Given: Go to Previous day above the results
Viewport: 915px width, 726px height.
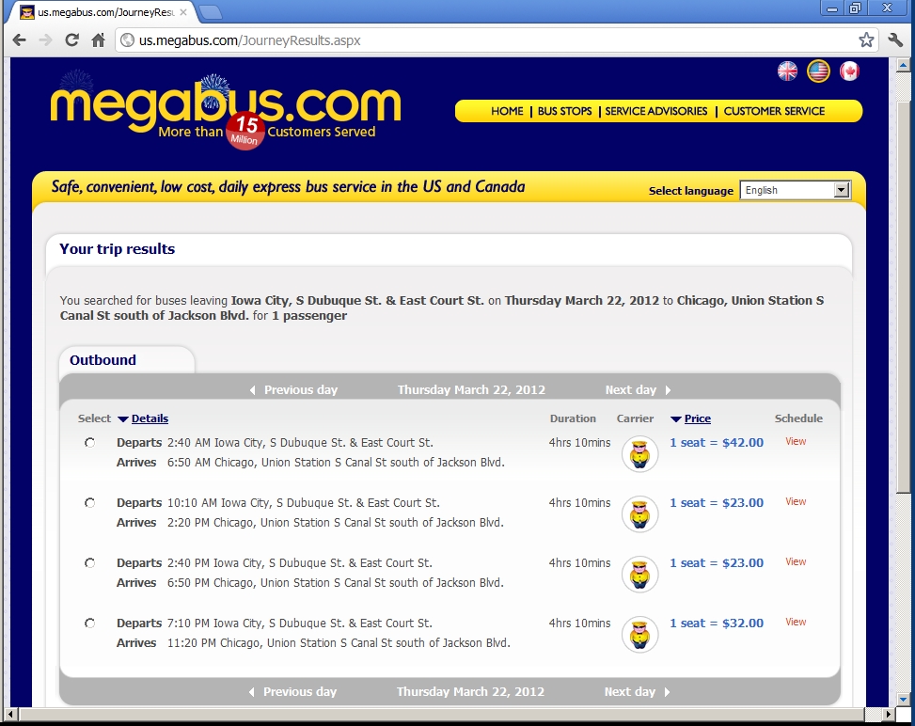Looking at the screenshot, I should (294, 390).
